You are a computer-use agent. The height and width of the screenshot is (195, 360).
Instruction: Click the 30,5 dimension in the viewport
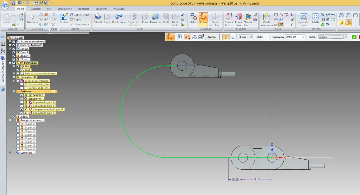click(x=257, y=179)
